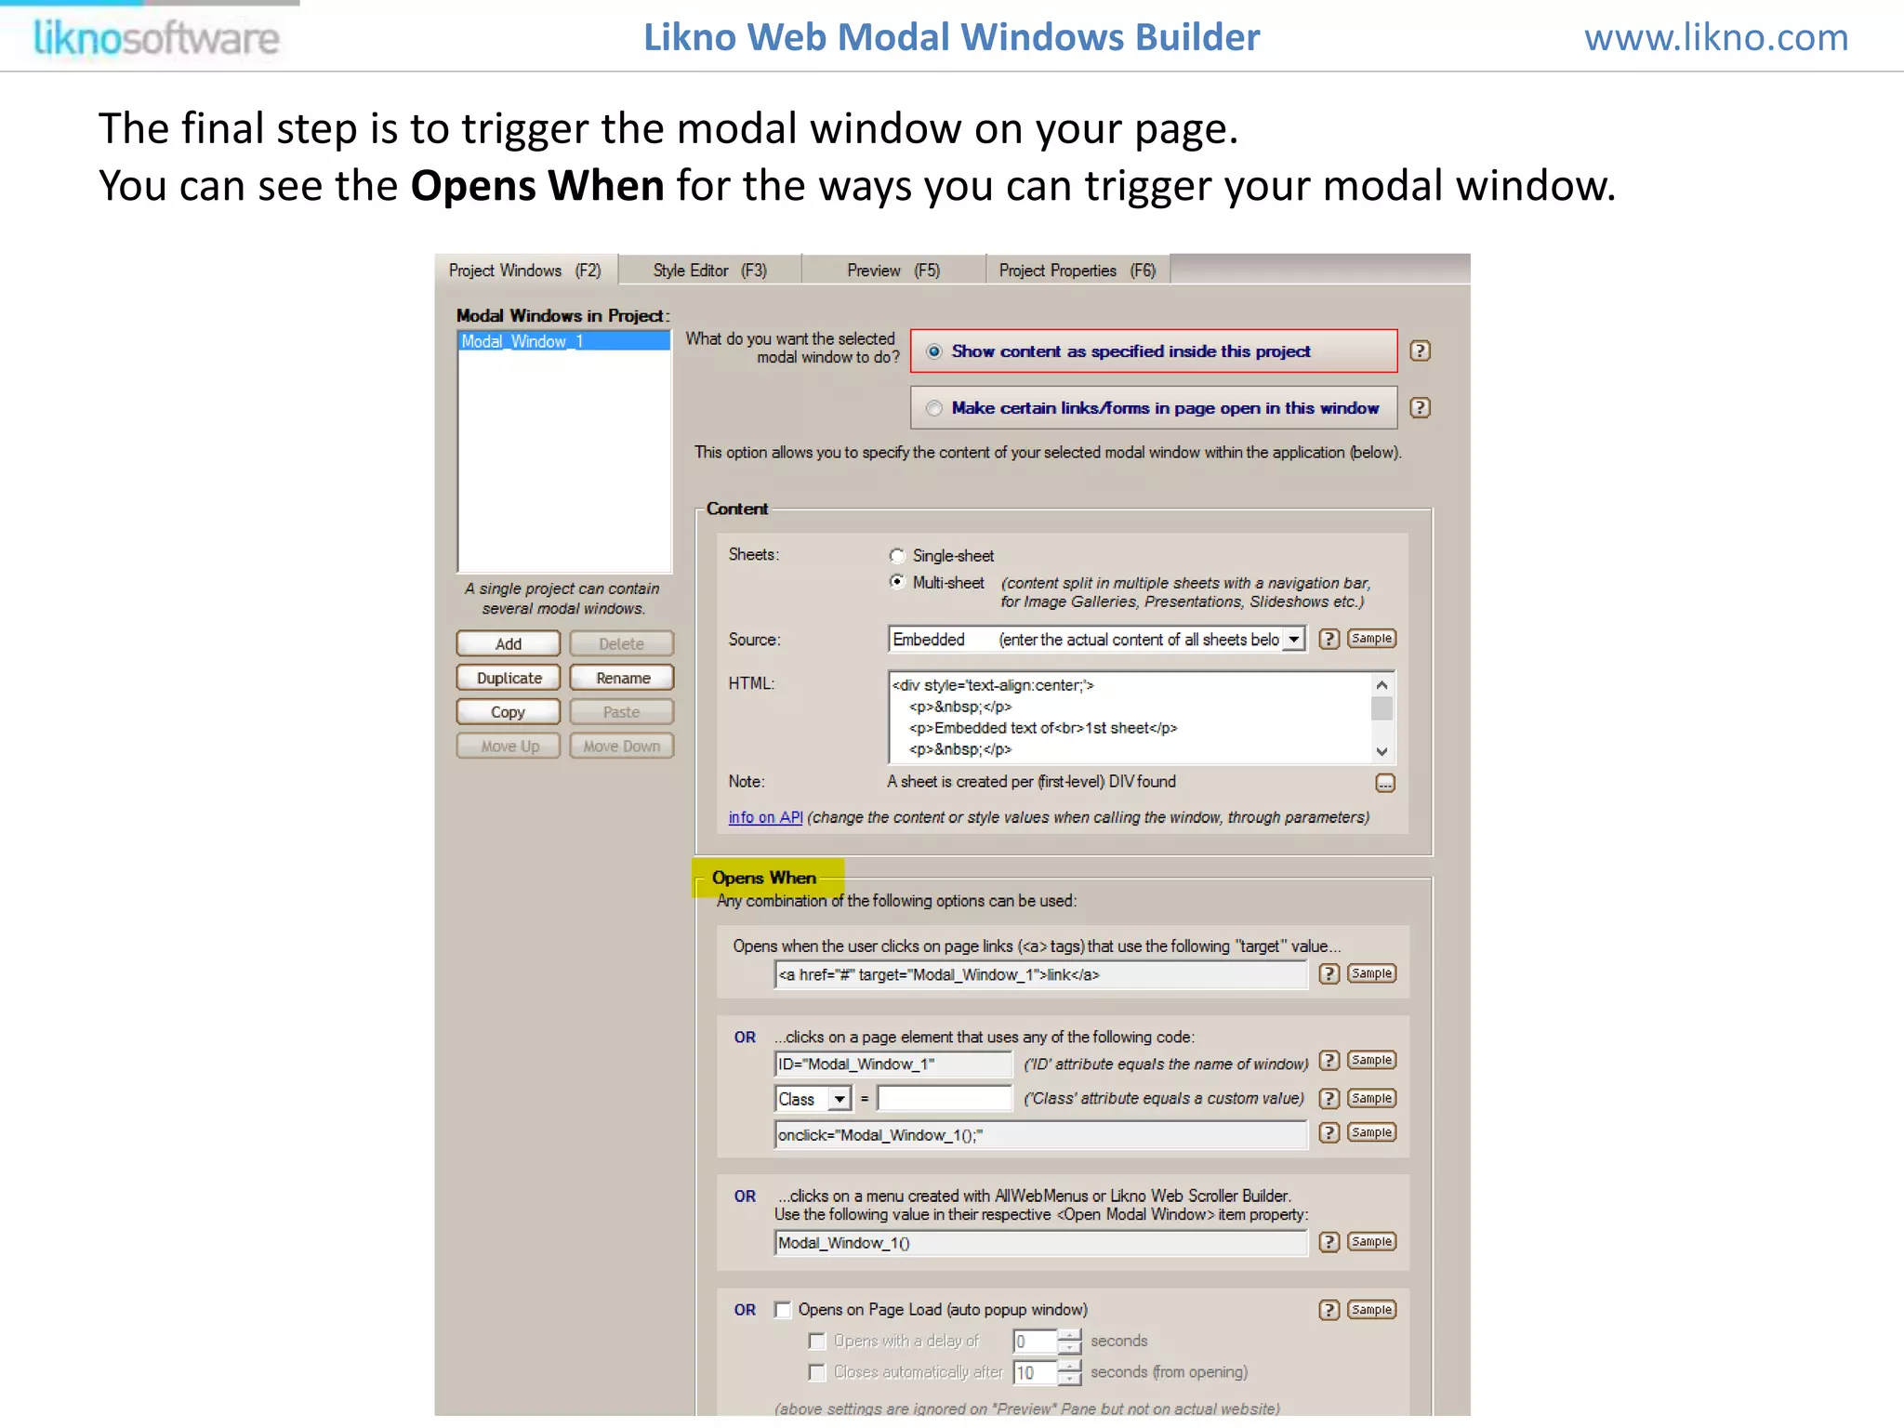Open Sample icon for target link field
The height and width of the screenshot is (1428, 1904).
[1371, 973]
